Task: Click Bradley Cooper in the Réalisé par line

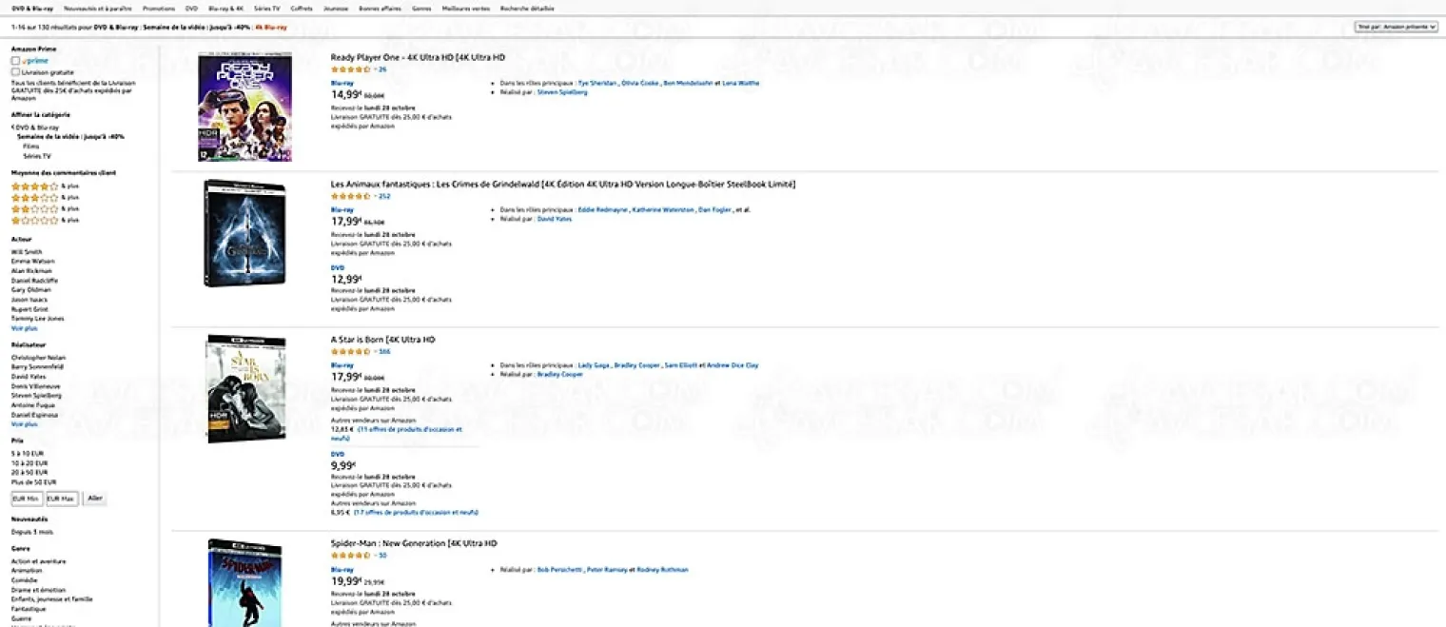Action: (560, 375)
